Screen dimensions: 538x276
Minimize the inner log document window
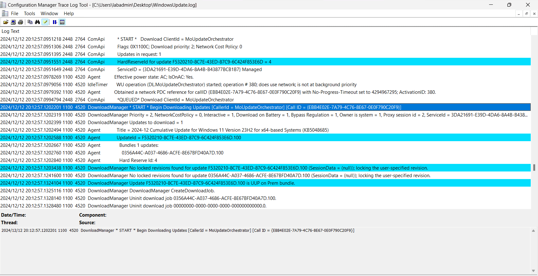click(519, 14)
